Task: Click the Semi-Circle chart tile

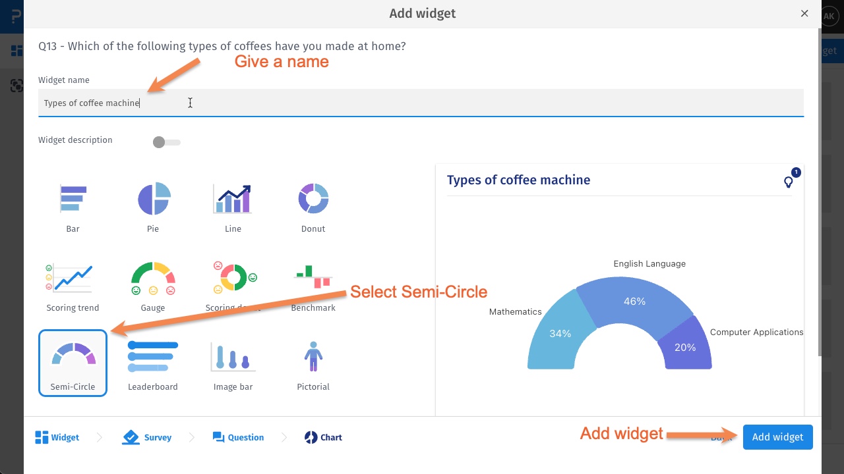Action: tap(73, 363)
